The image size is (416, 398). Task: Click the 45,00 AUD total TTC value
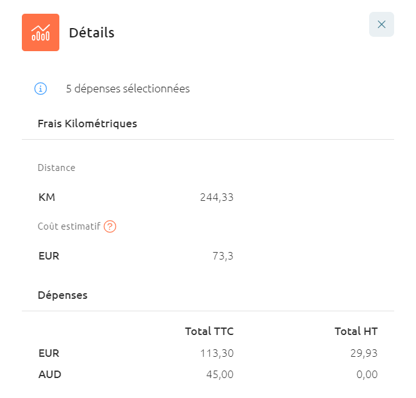tap(220, 374)
